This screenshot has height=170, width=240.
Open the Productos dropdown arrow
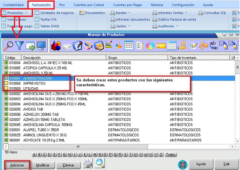click(26, 13)
